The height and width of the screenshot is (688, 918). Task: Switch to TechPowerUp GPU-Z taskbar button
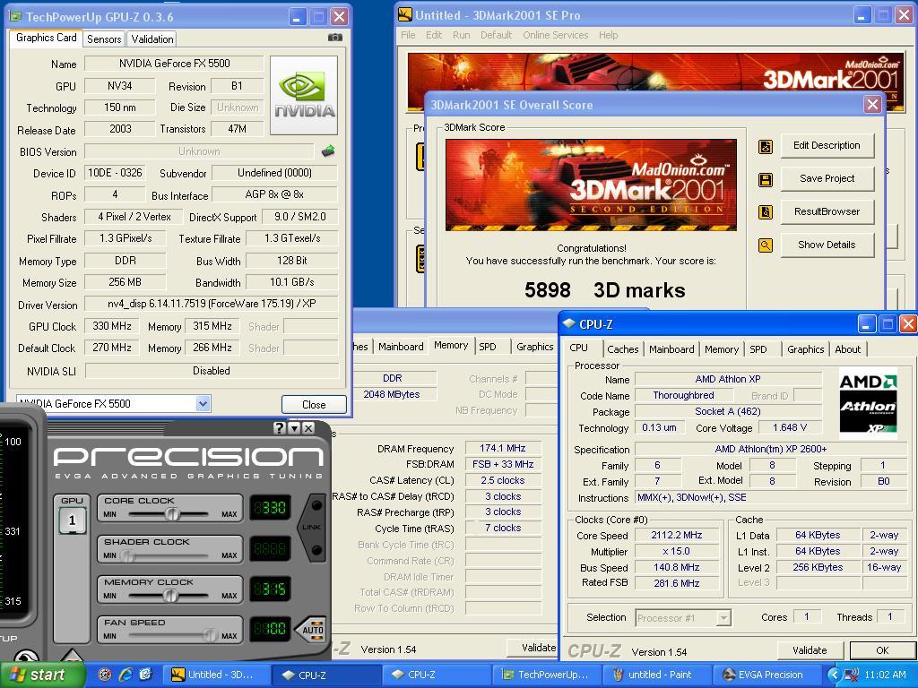tap(548, 675)
